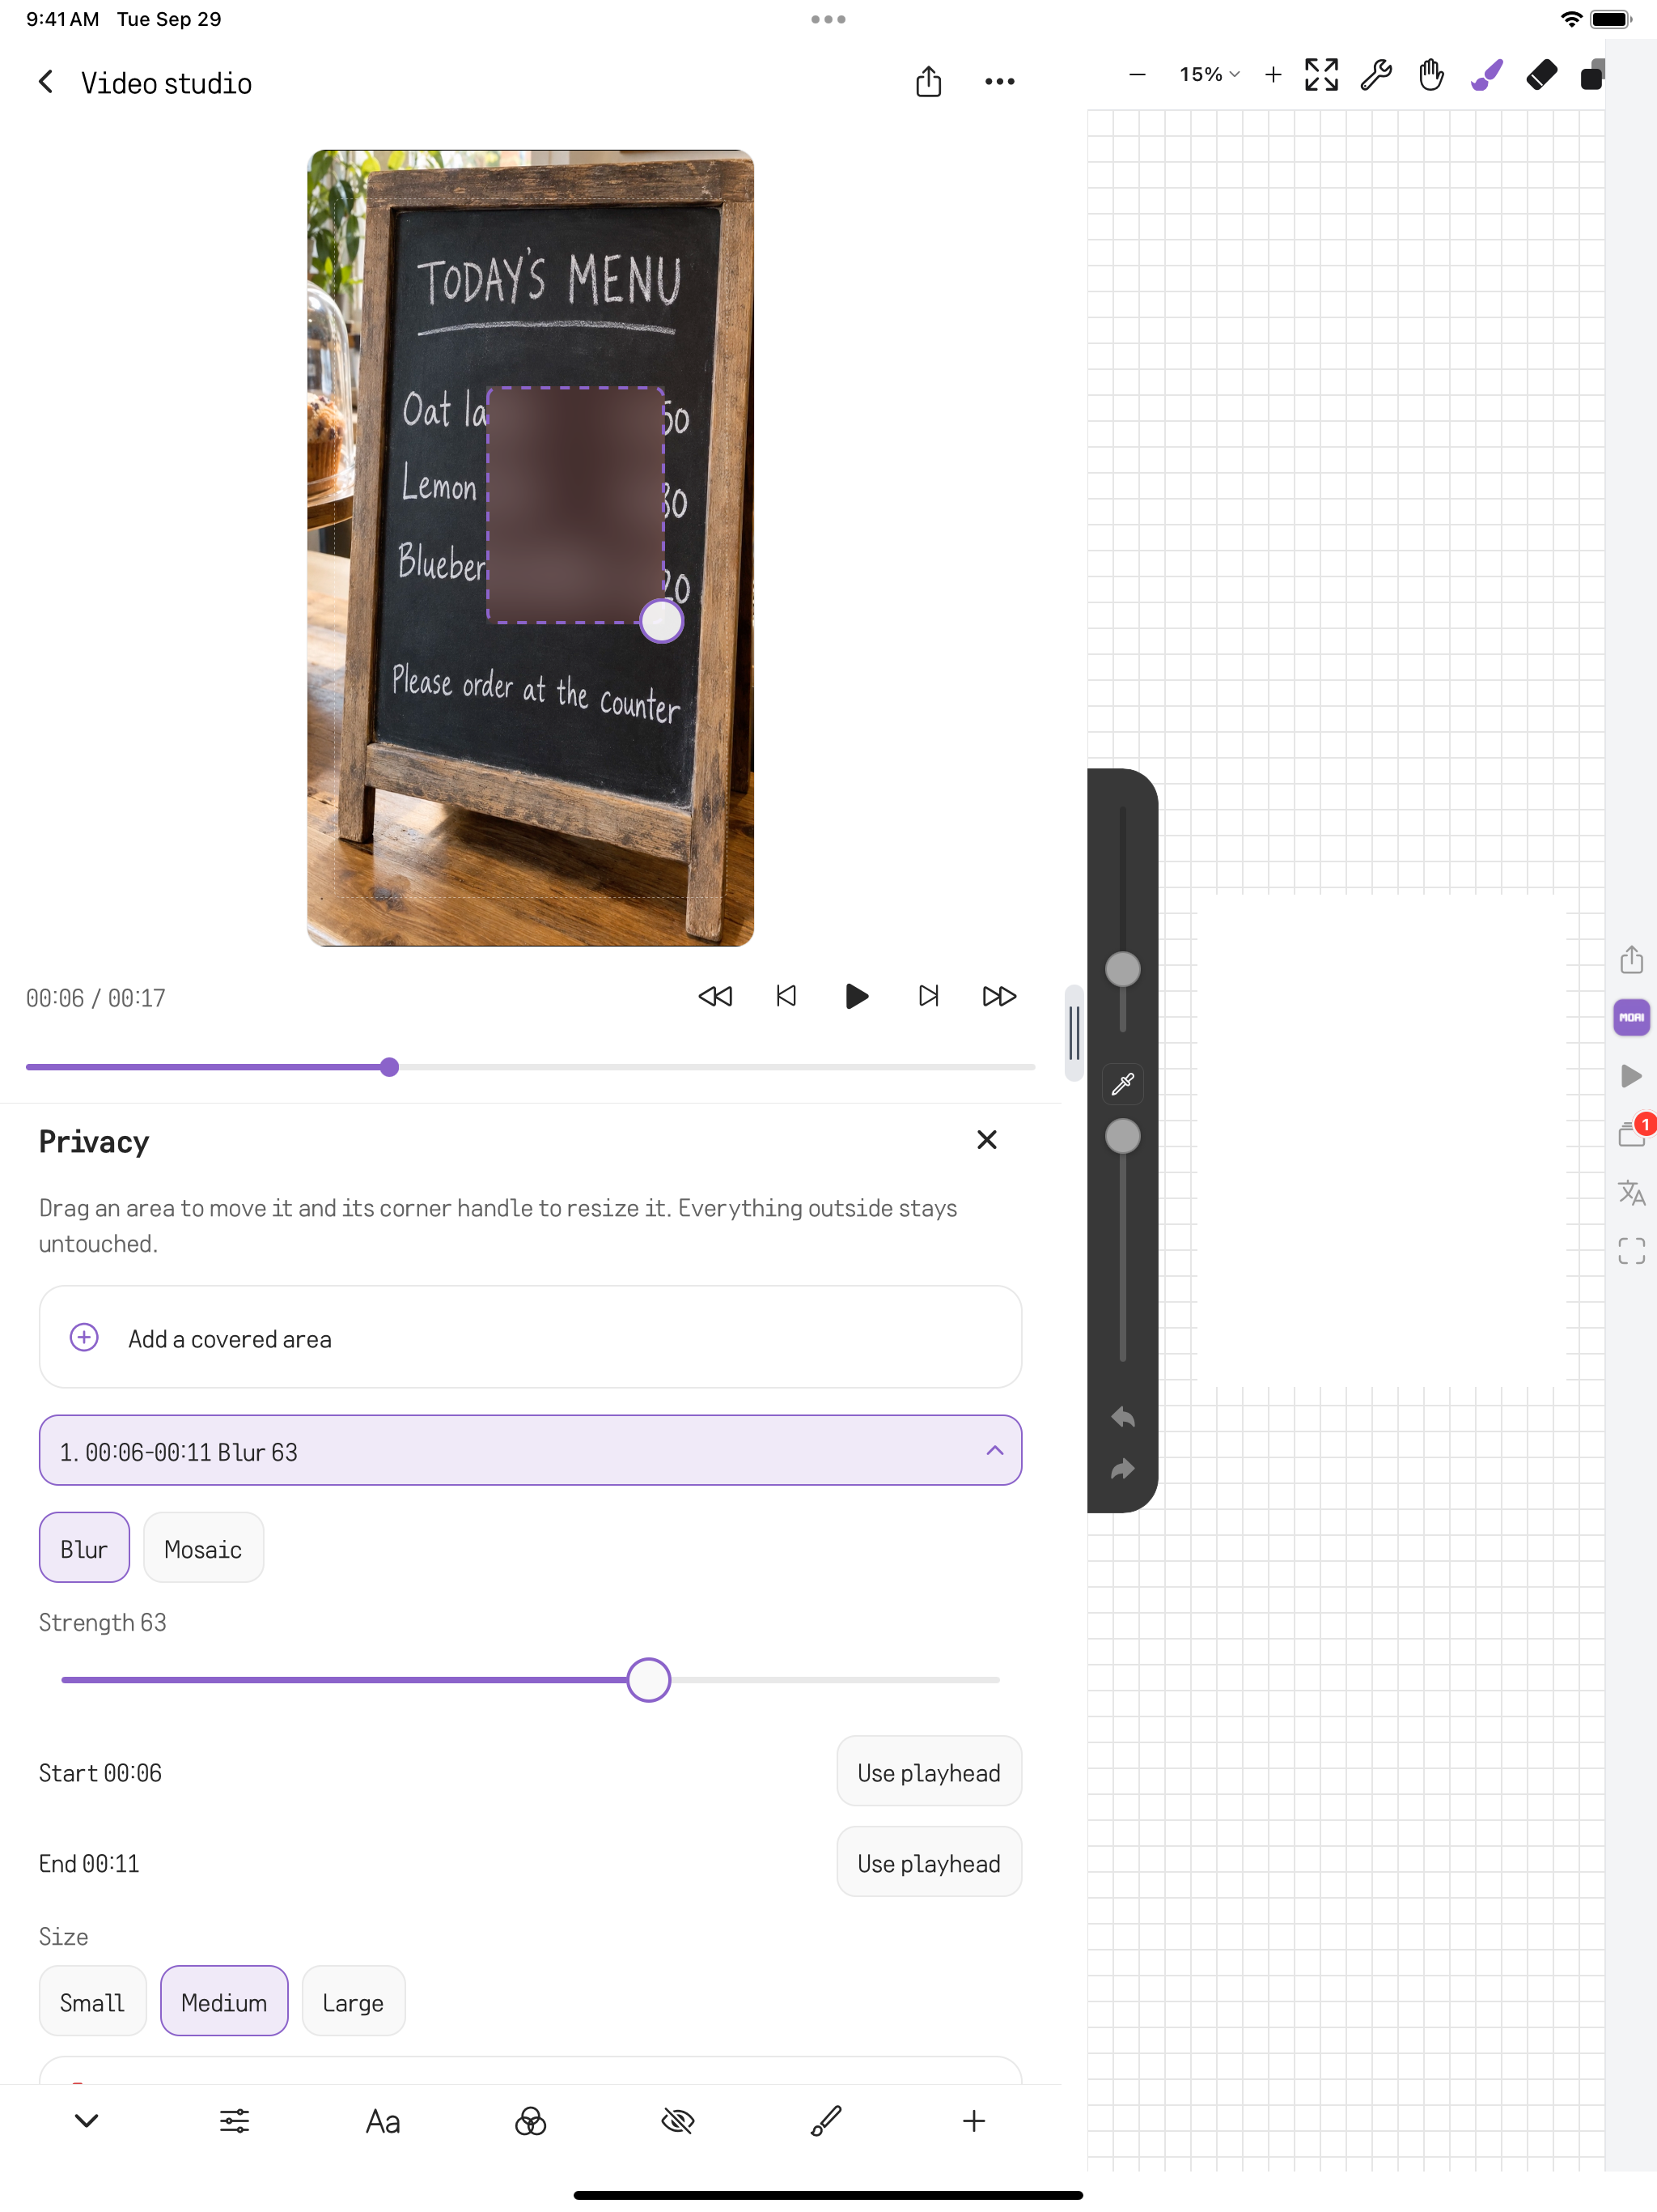Click the video timeline playhead

tap(390, 1067)
